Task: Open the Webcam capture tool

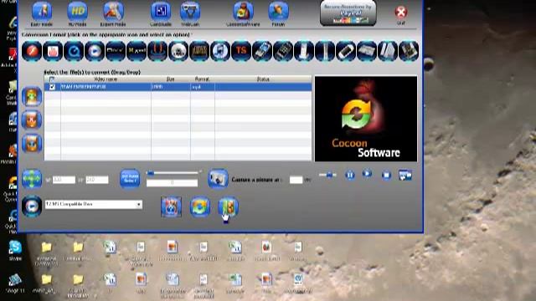Action: coord(190,12)
